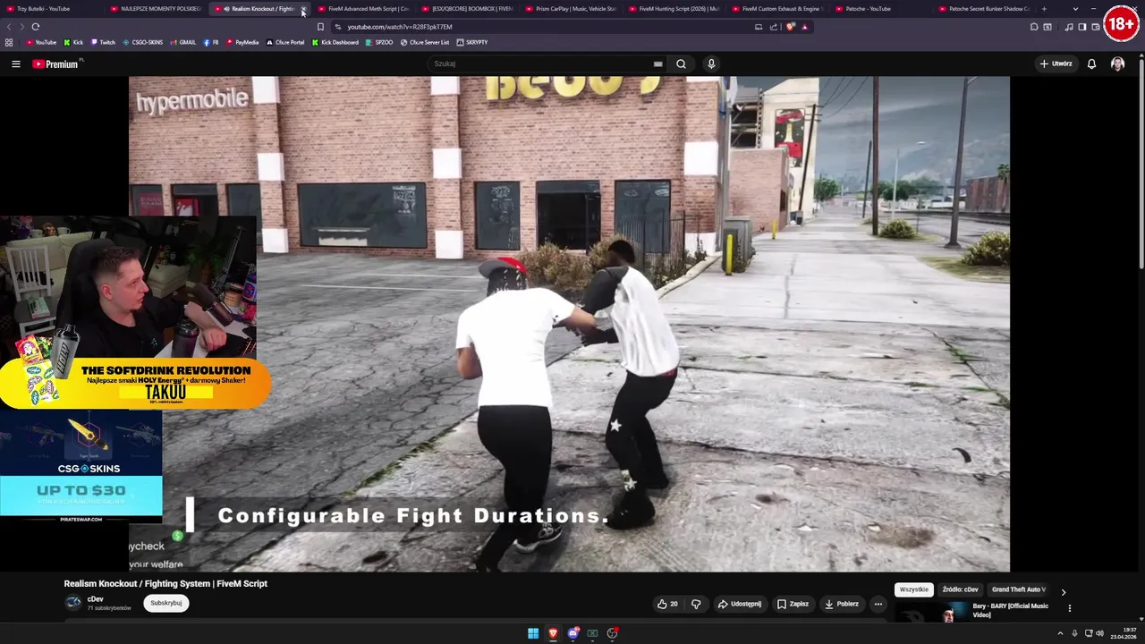Click the Utwórz create button
This screenshot has height=644, width=1145.
[x=1056, y=64]
